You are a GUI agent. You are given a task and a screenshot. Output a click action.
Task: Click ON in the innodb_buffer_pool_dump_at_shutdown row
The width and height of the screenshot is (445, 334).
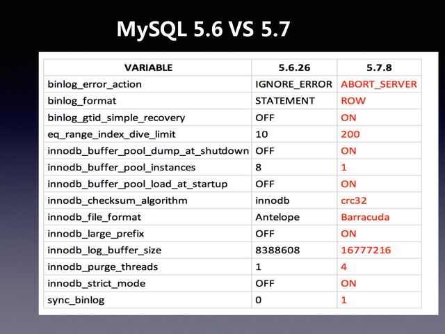pos(348,151)
